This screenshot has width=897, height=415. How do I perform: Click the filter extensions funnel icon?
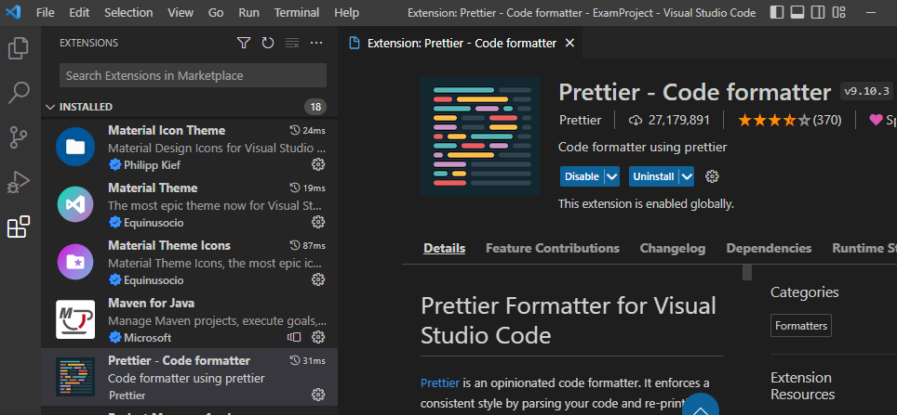click(244, 43)
